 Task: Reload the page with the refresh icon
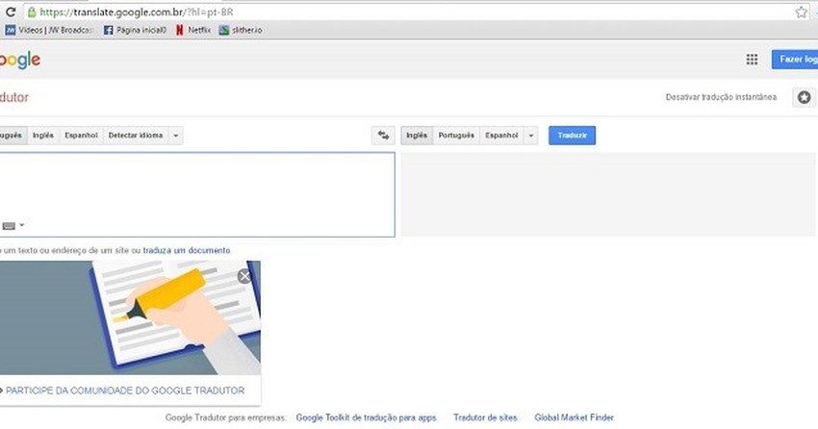[x=10, y=12]
